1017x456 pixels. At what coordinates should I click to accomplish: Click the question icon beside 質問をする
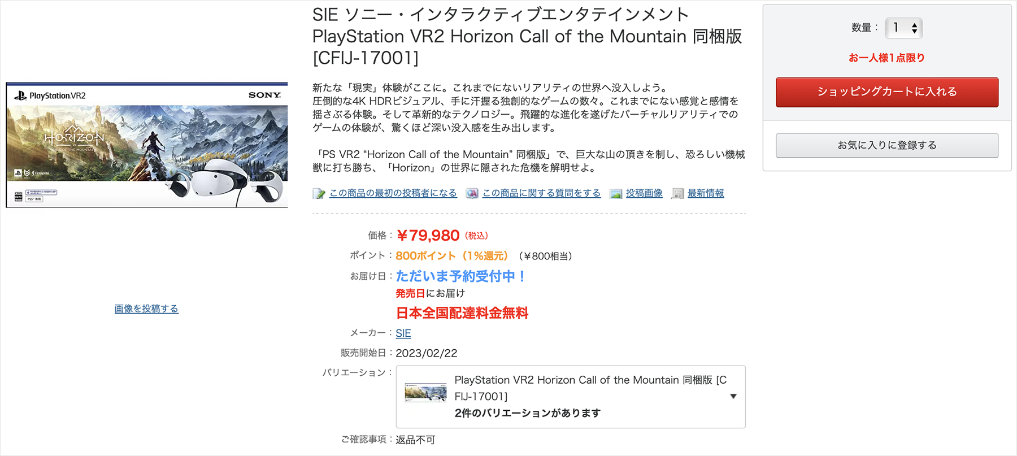pyautogui.click(x=472, y=194)
